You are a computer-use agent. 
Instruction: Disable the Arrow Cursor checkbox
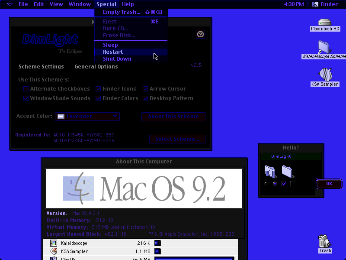(x=145, y=89)
